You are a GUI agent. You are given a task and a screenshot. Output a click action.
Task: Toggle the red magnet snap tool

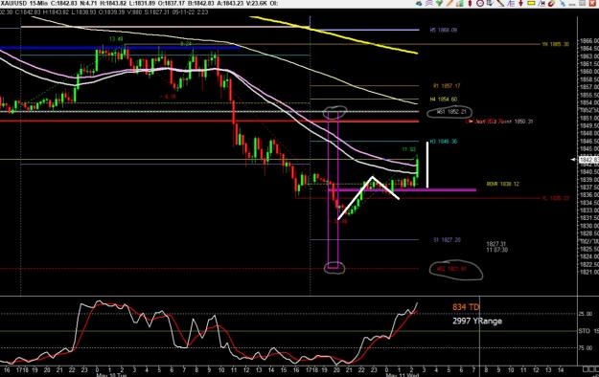point(551,3)
